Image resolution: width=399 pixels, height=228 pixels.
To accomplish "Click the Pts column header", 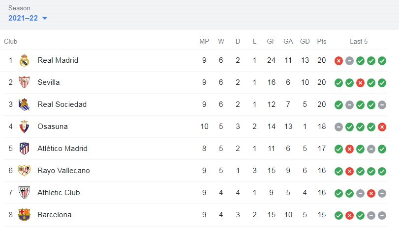I will click(x=322, y=41).
